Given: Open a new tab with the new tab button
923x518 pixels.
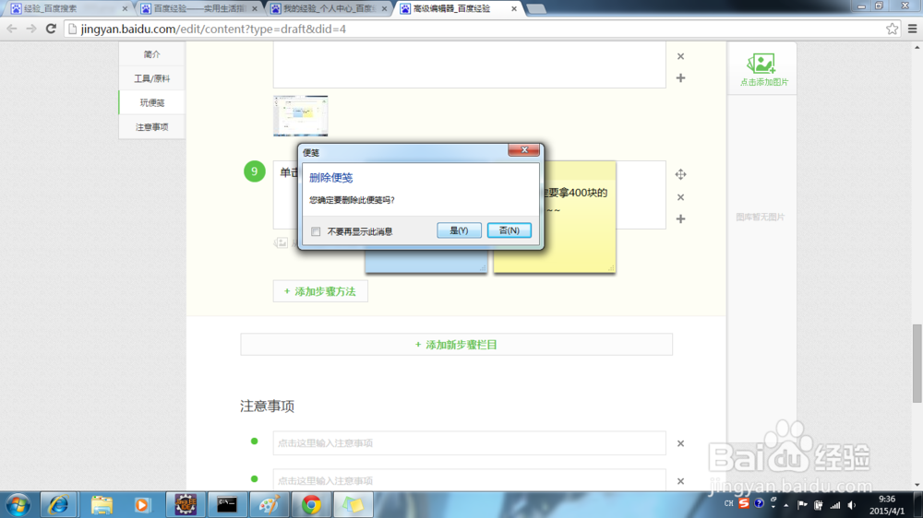Looking at the screenshot, I should coord(535,9).
